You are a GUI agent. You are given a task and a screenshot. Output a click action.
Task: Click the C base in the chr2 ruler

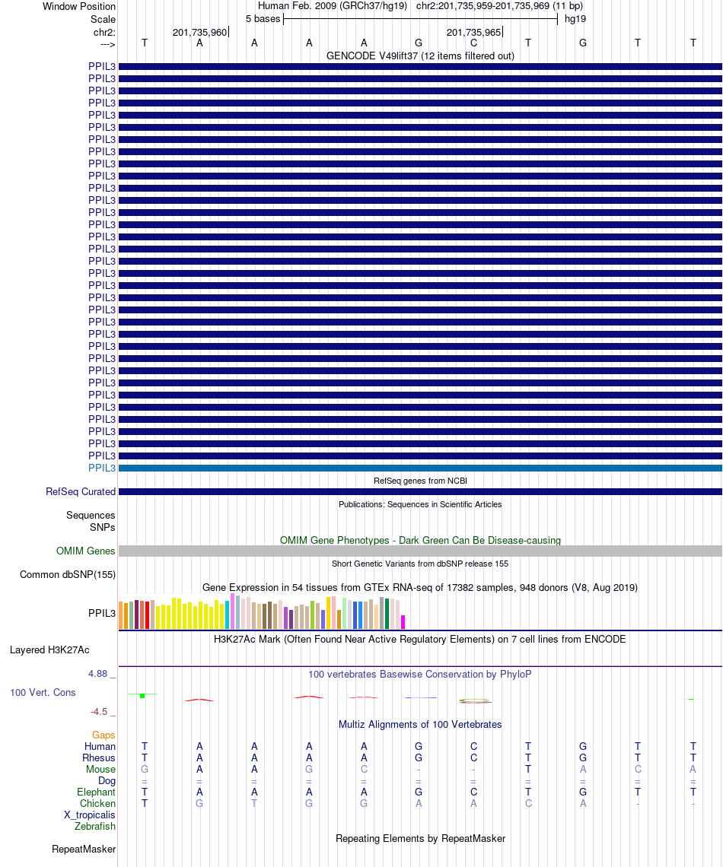click(473, 43)
